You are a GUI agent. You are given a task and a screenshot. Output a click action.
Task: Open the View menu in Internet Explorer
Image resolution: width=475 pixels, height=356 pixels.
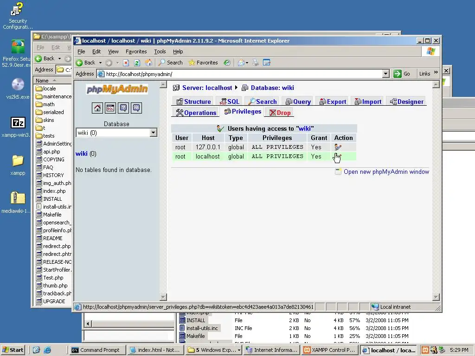[x=113, y=51]
